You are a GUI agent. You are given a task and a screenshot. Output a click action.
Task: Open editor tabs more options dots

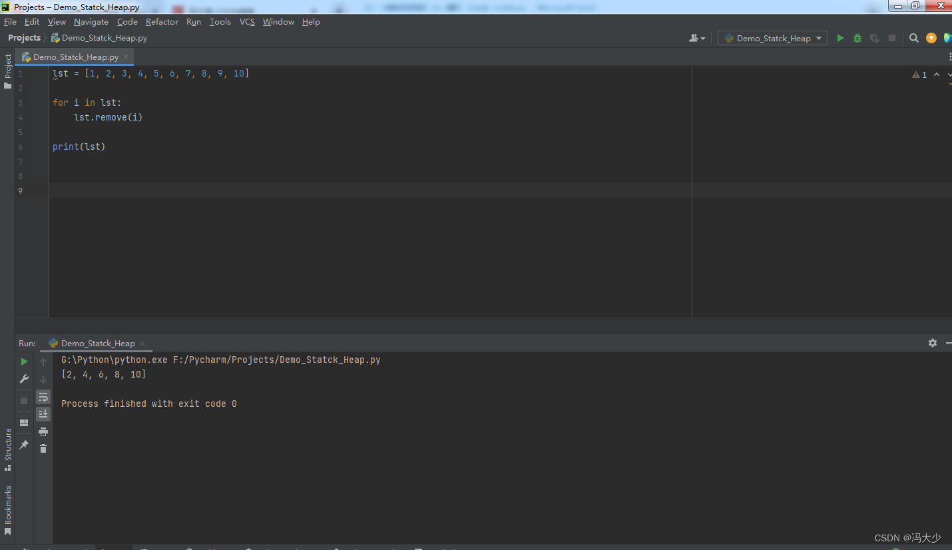pos(949,57)
